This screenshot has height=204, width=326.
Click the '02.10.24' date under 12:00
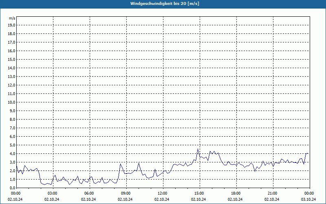tap(162, 200)
